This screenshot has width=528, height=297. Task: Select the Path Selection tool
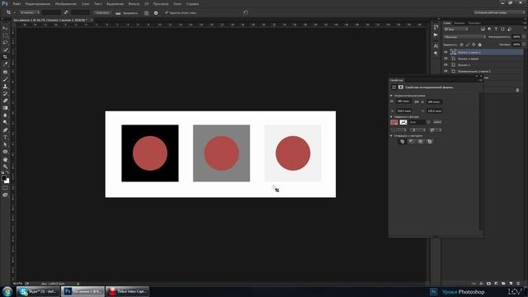tap(5, 144)
